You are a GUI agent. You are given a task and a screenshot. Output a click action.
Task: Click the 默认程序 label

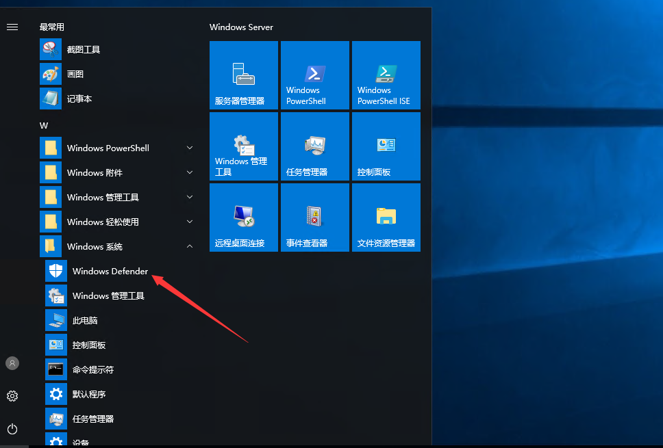(89, 395)
